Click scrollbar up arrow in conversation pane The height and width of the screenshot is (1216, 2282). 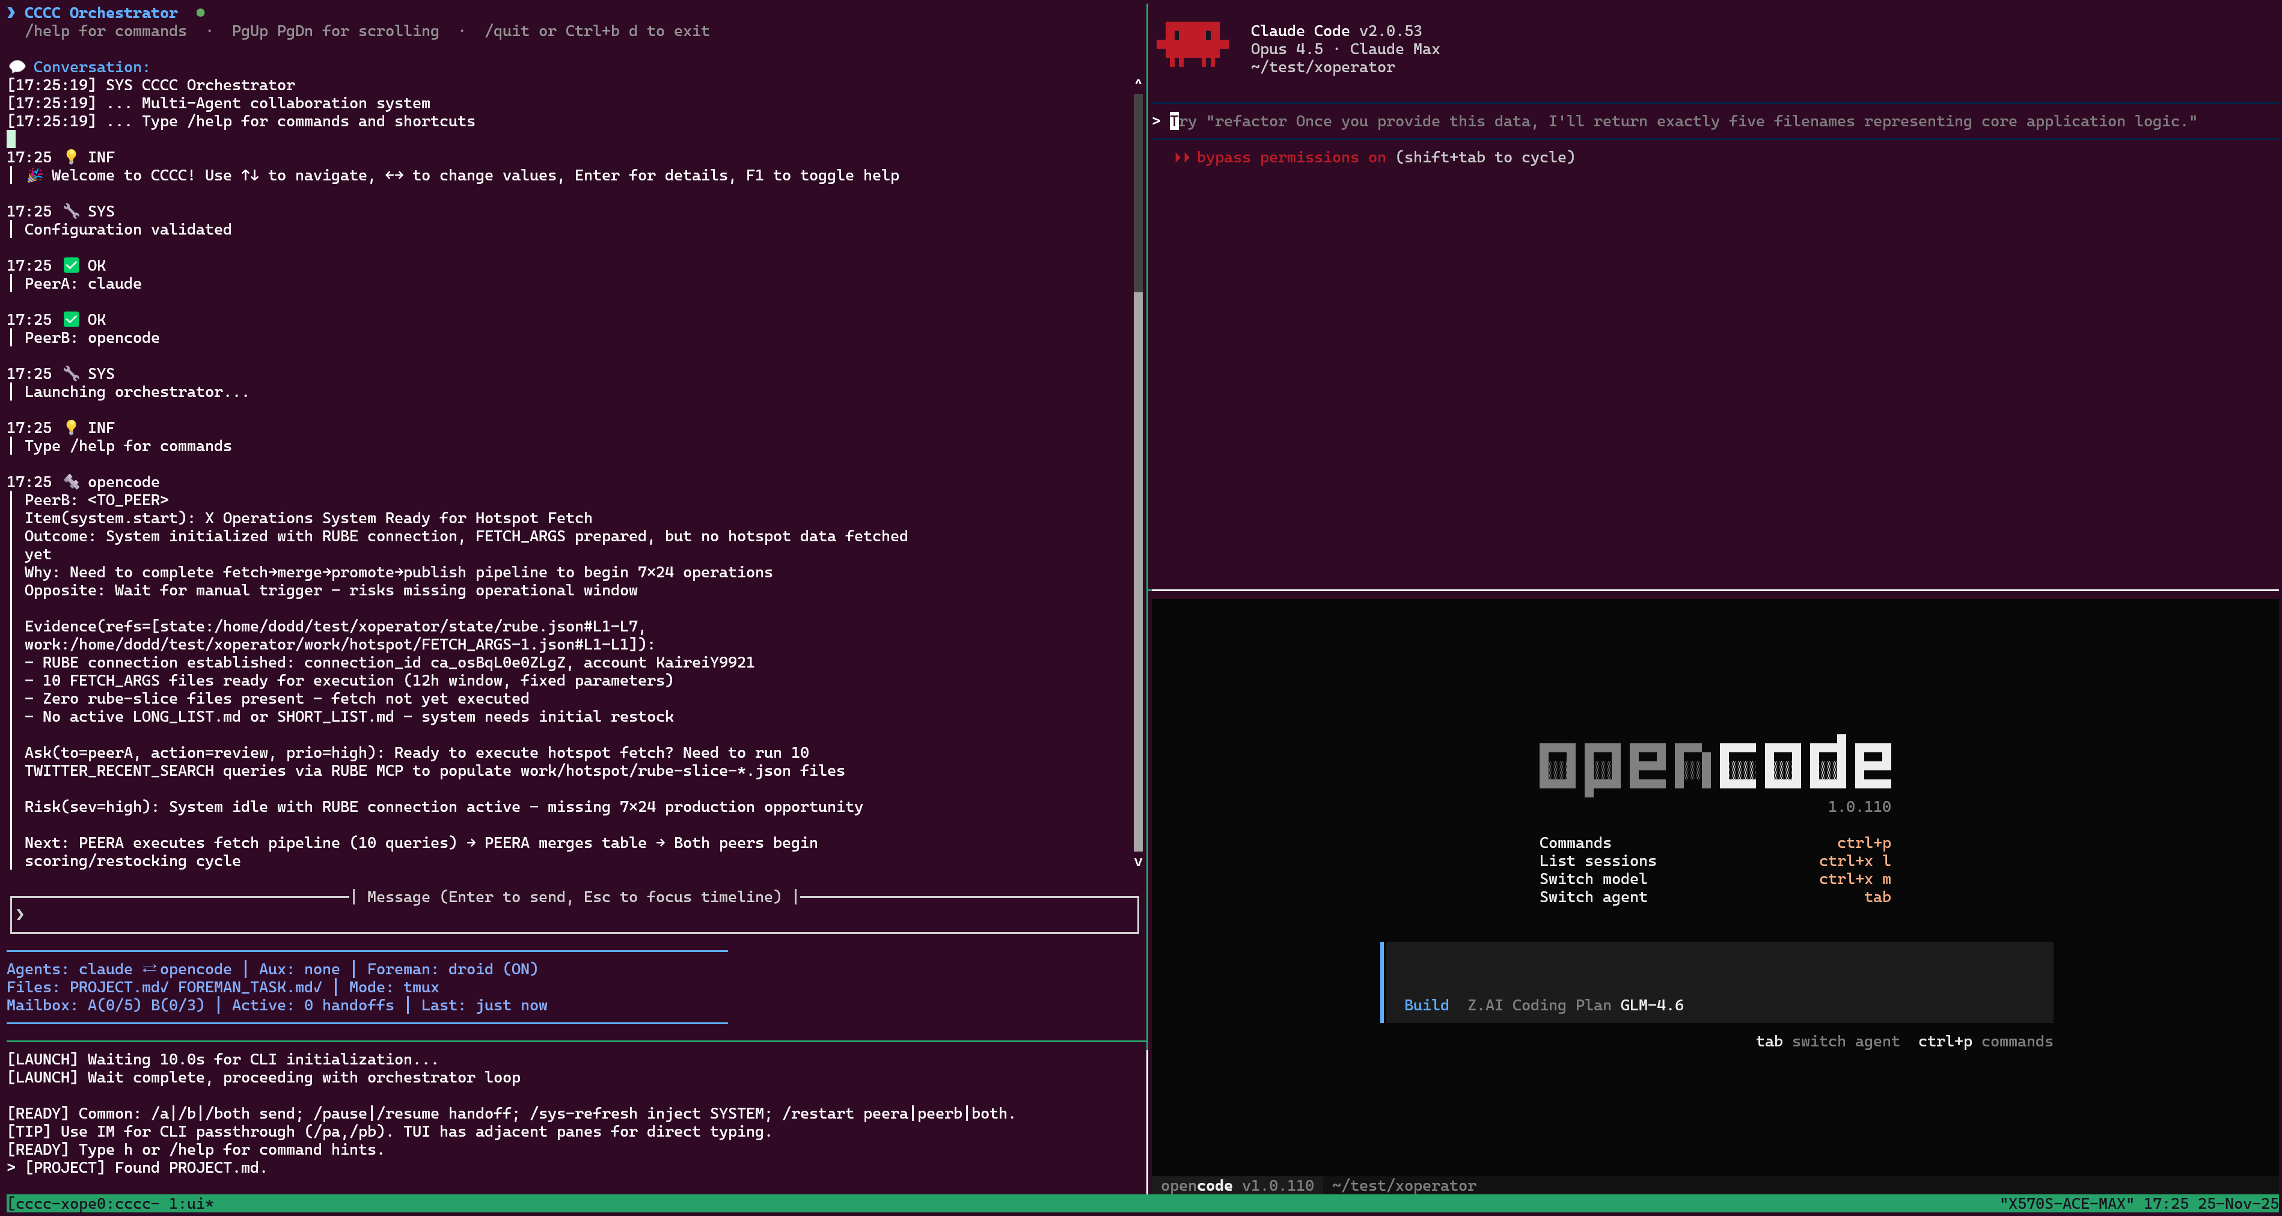click(1139, 82)
